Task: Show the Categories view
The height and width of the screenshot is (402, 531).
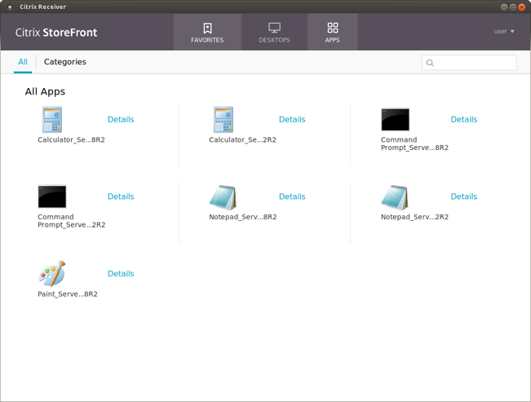Action: coord(64,62)
